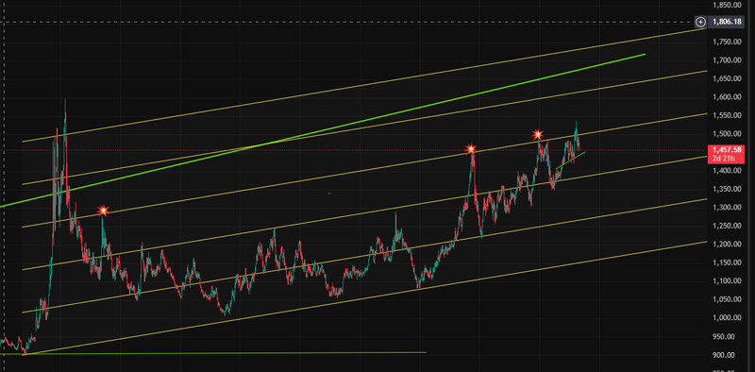Select the short green trendline under latest candles
The height and width of the screenshot is (372, 755).
click(x=571, y=161)
